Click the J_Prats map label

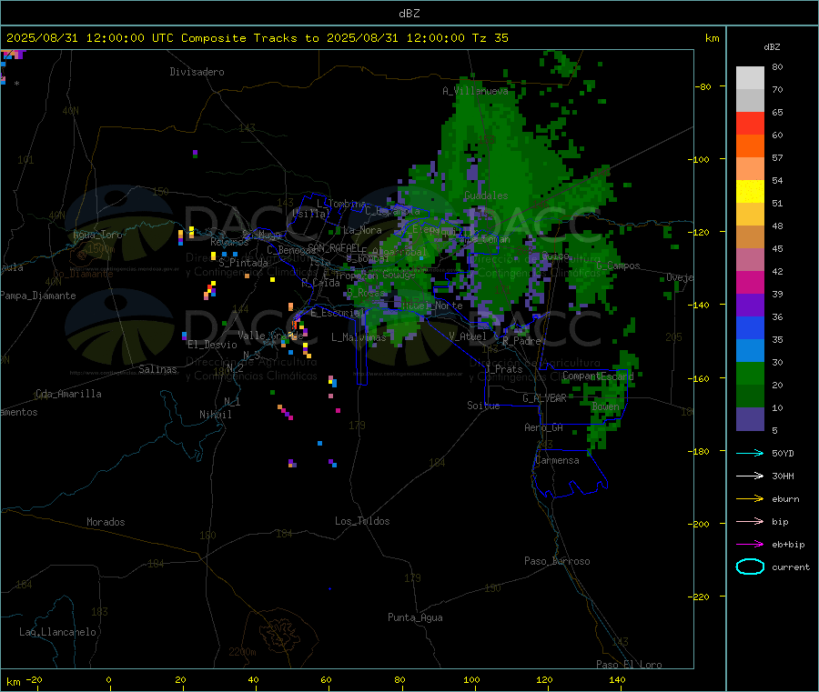click(x=503, y=369)
